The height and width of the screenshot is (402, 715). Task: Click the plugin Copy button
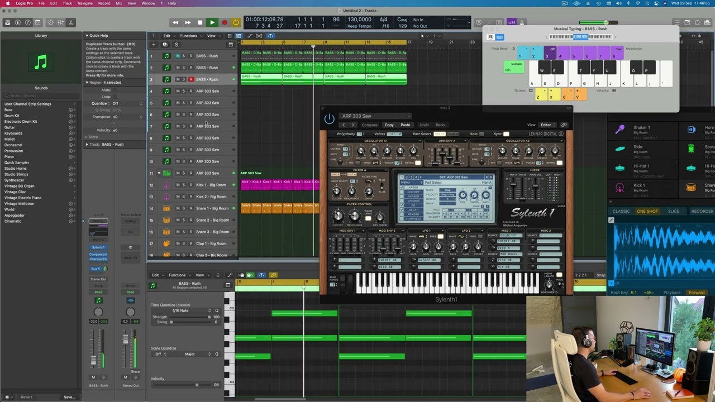click(x=389, y=125)
